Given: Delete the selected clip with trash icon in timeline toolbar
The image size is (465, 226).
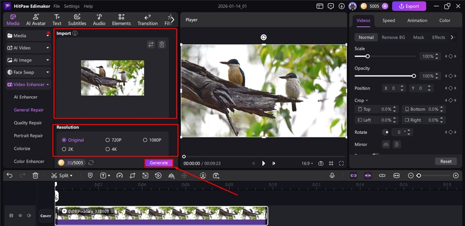Looking at the screenshot, I should [35, 176].
